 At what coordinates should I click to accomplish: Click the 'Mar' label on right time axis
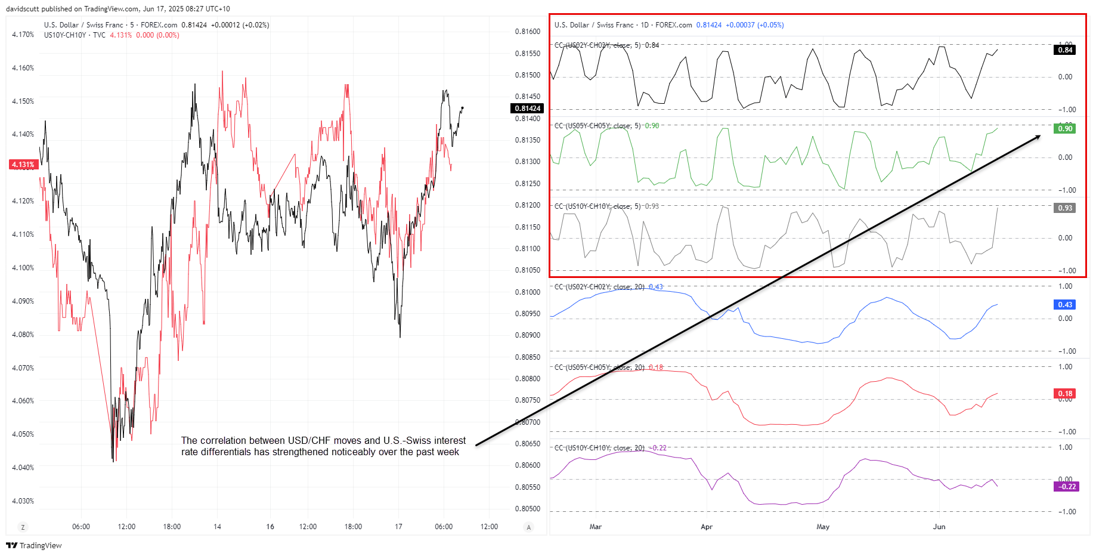pos(596,527)
